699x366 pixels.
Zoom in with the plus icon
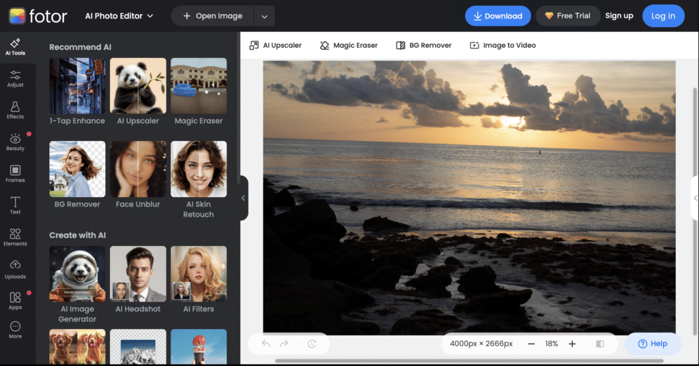tap(572, 344)
